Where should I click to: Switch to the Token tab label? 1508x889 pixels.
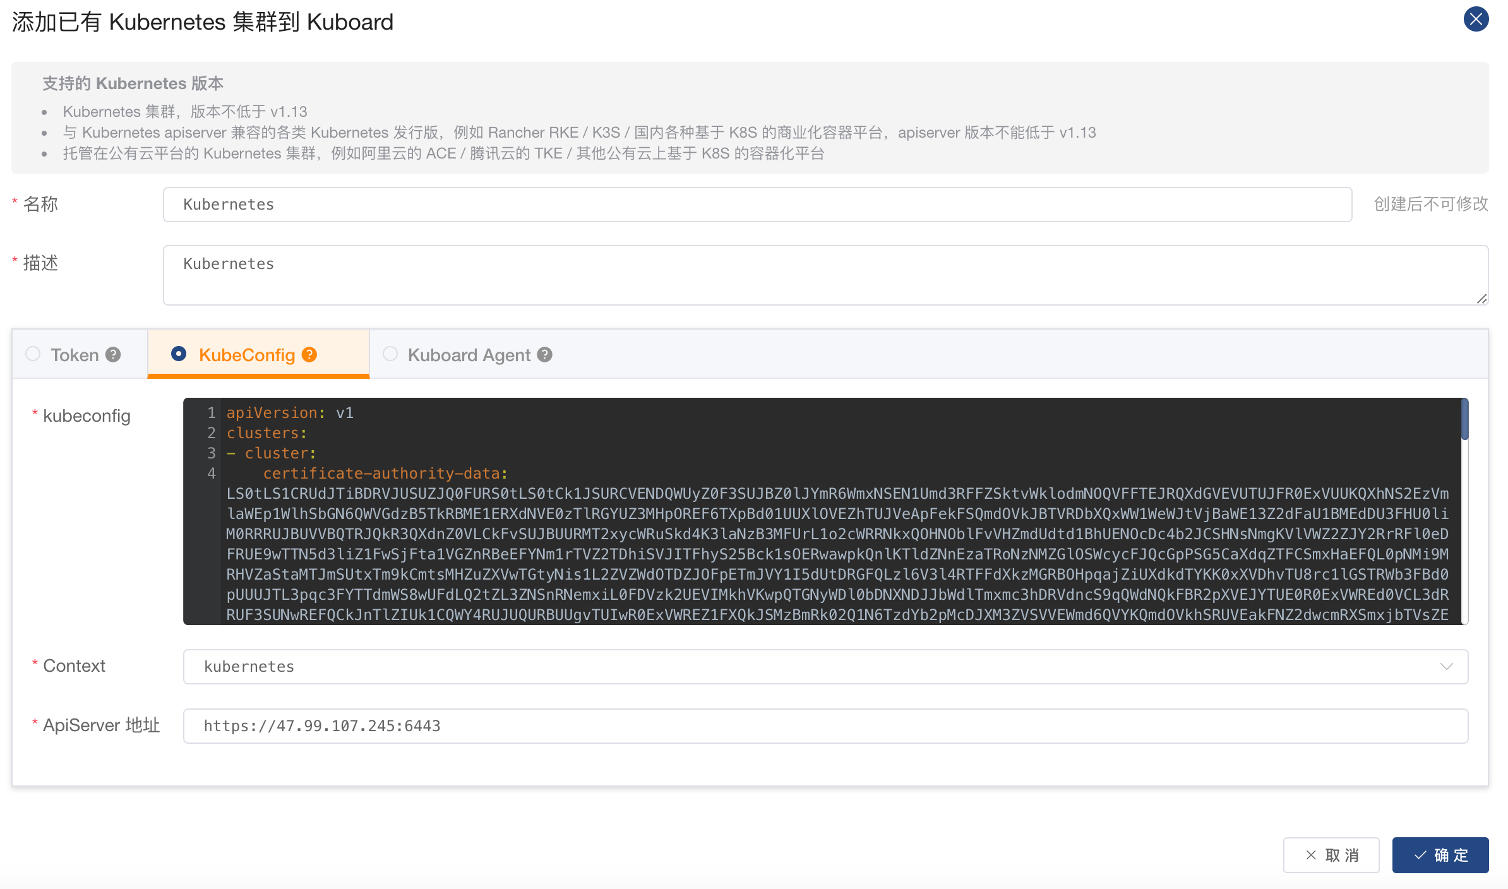click(75, 355)
